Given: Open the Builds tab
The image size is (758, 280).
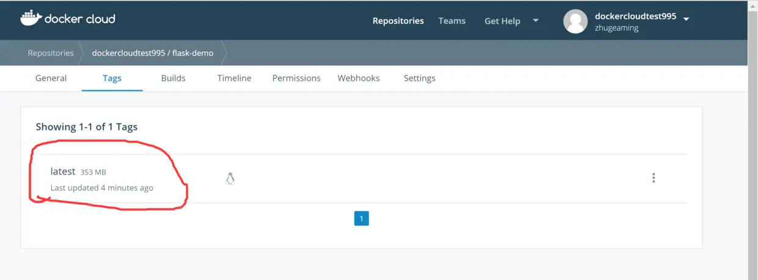Looking at the screenshot, I should 173,78.
